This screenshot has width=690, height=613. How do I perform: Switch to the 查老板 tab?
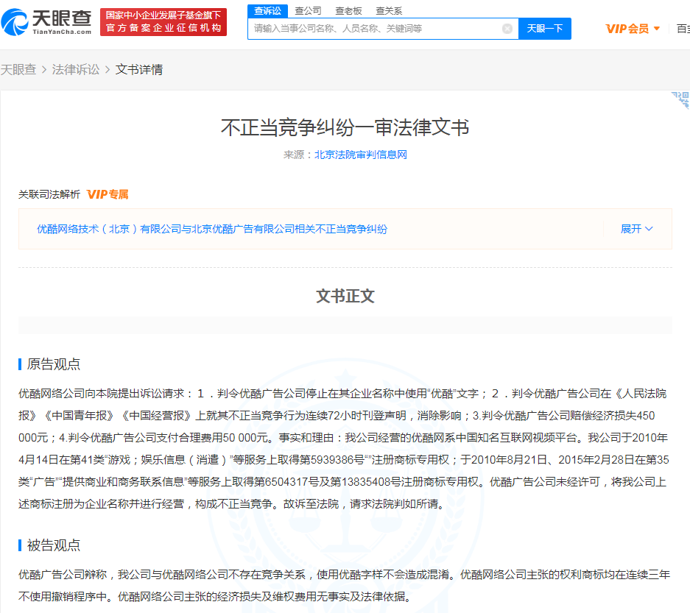(x=350, y=10)
